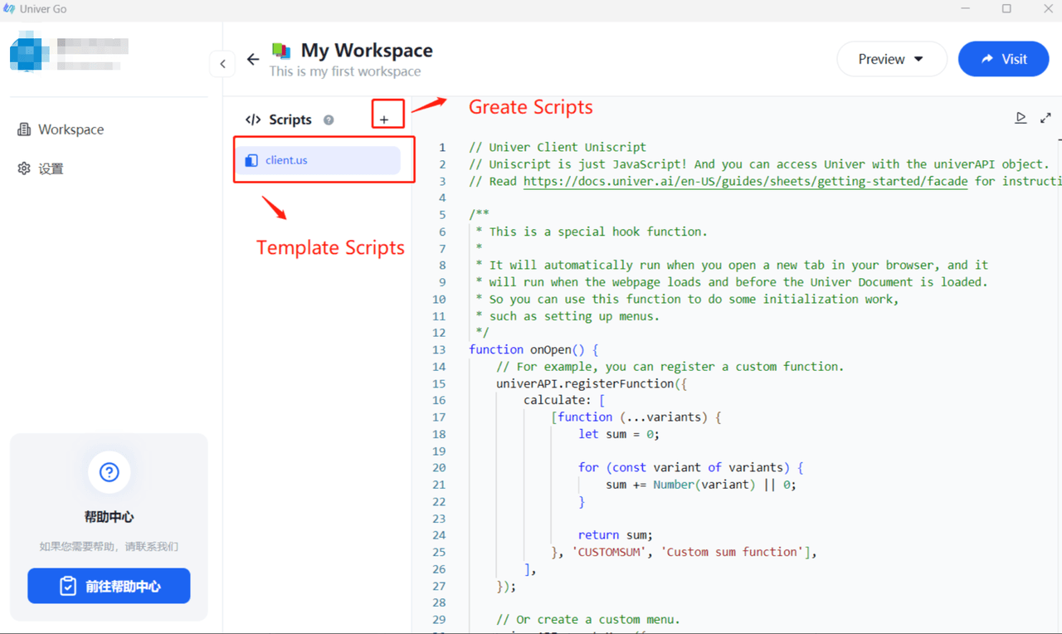The image size is (1062, 634).
Task: Click the help center question-mark circle
Action: point(109,472)
